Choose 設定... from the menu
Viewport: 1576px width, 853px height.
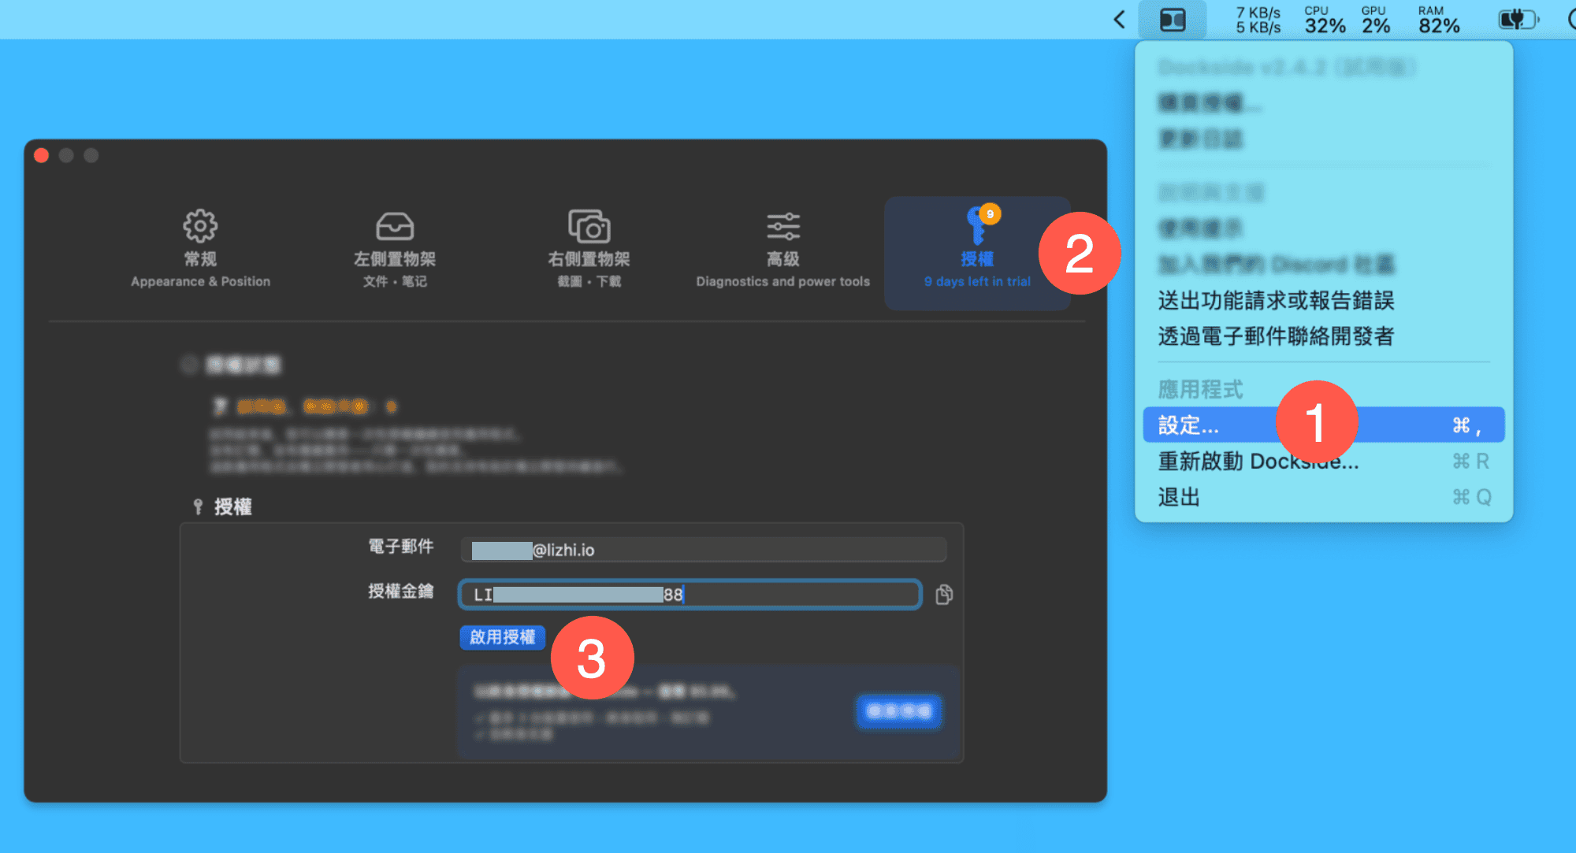point(1190,425)
